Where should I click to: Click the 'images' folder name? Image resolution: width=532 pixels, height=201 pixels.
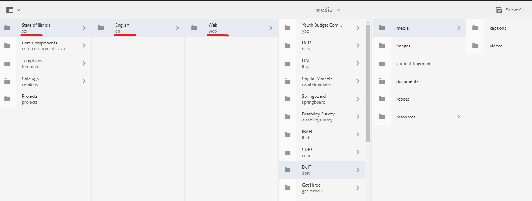403,46
